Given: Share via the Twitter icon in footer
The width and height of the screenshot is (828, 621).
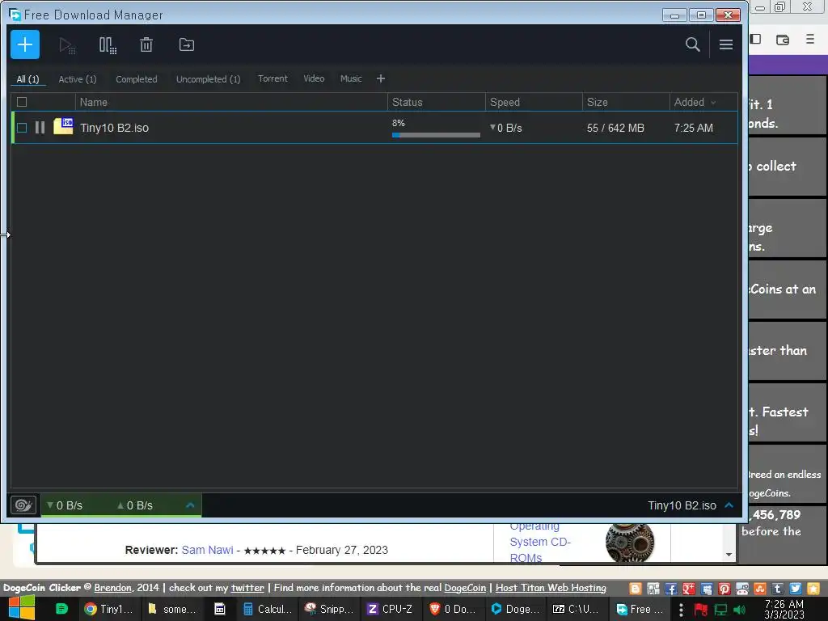Looking at the screenshot, I should [x=796, y=589].
